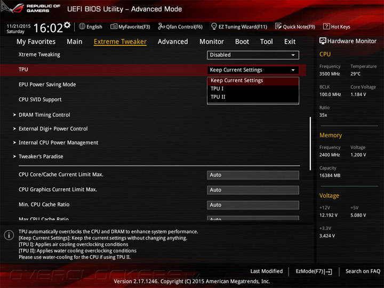Click the Quick Note notepad icon
Image resolution: width=384 pixels, height=288 pixels.
[x=278, y=26]
